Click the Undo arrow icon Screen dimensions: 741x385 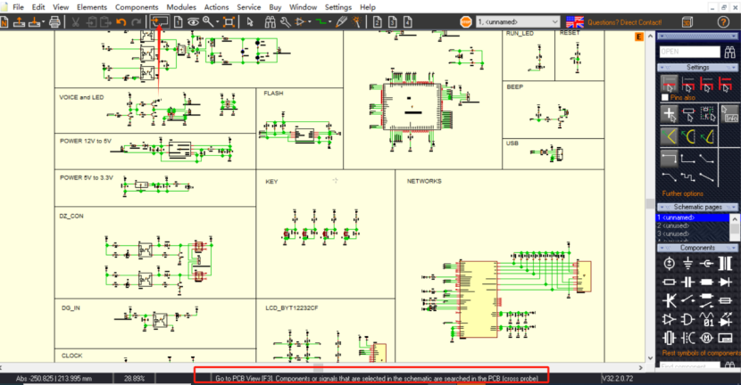121,21
